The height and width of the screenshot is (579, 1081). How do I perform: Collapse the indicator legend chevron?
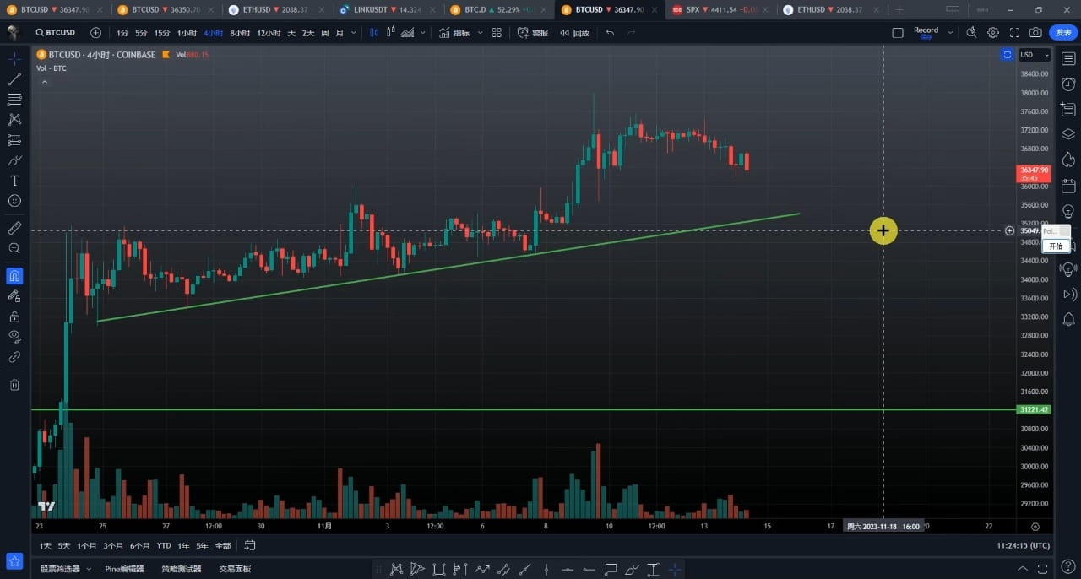(x=45, y=82)
